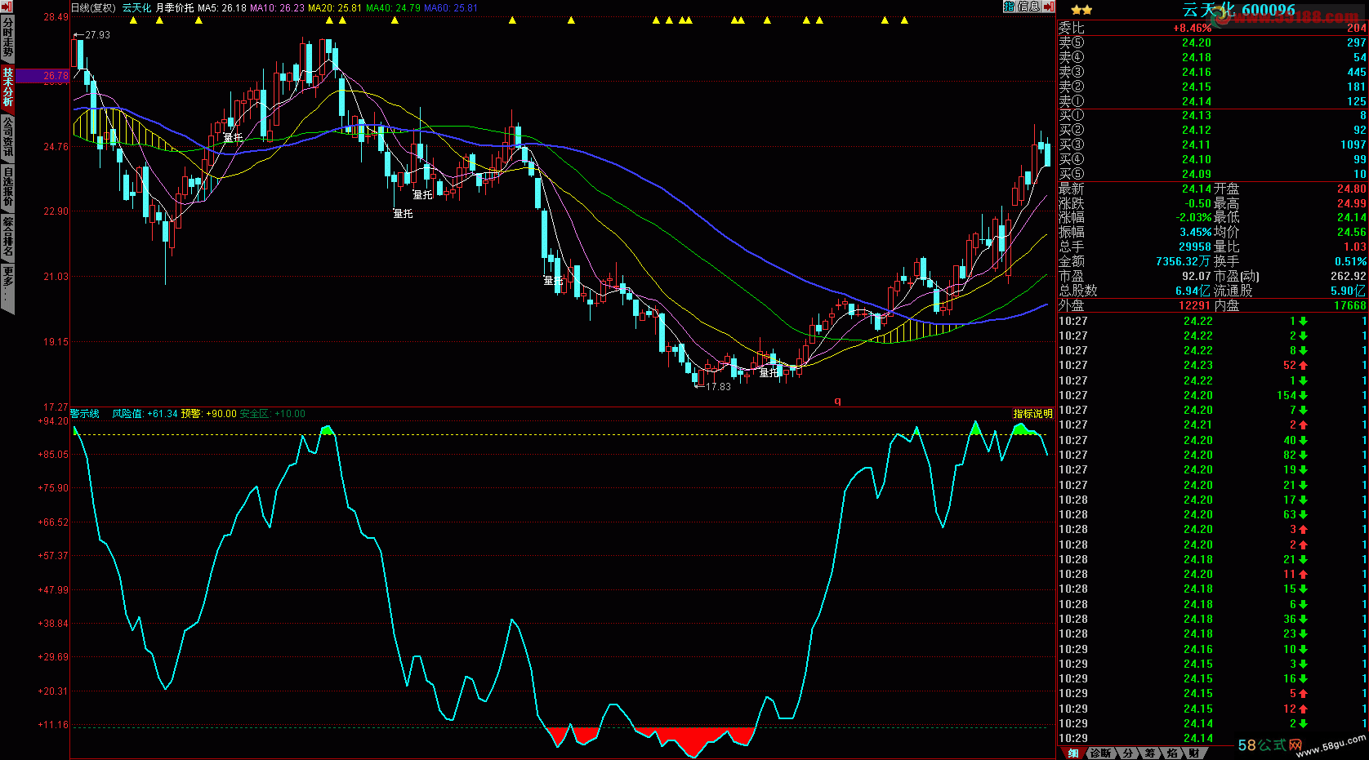The width and height of the screenshot is (1369, 760).
Task: Click the MA40: 24.79 label
Action: click(393, 7)
